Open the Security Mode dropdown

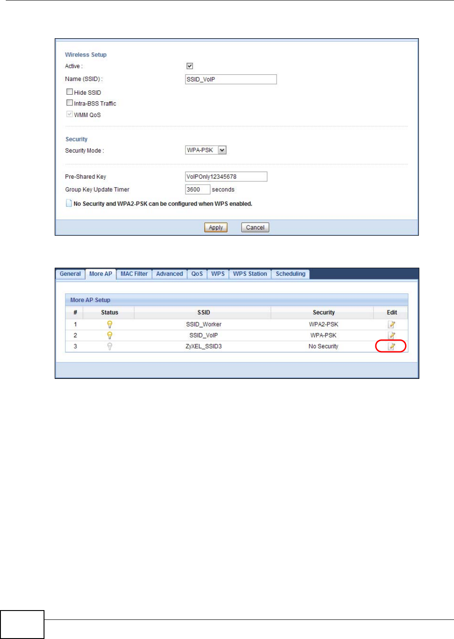click(x=206, y=150)
